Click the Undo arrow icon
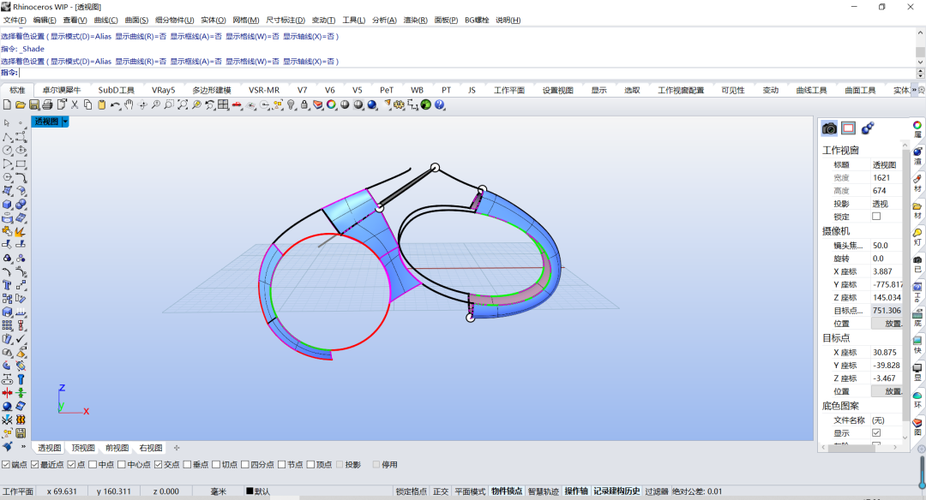 tap(115, 105)
